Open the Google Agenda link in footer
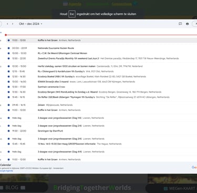 6,171
